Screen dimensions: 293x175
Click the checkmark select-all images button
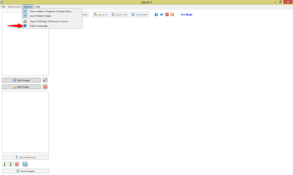coord(45,80)
